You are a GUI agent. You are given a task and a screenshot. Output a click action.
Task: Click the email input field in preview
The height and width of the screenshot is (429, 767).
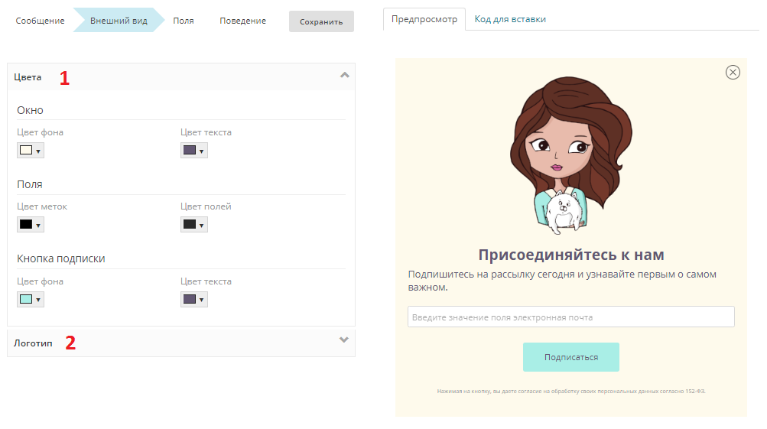[570, 317]
